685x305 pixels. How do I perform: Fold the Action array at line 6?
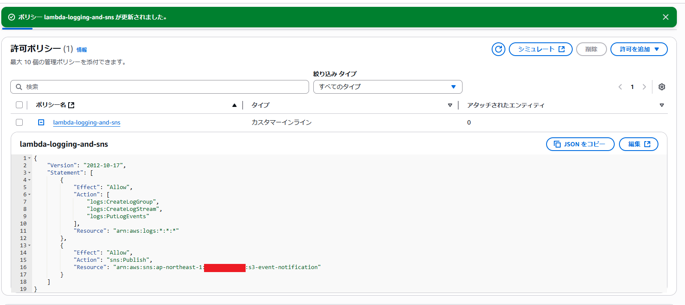[x=29, y=195]
